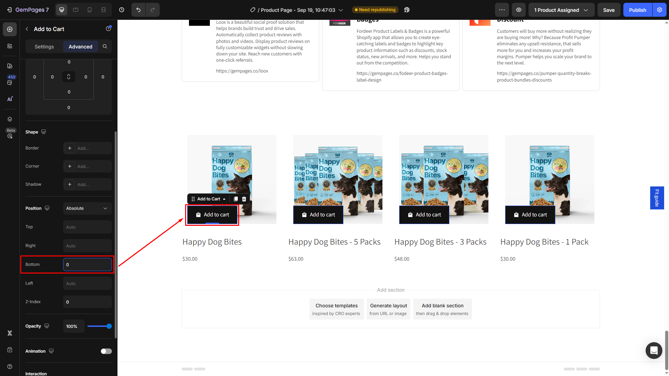This screenshot has width=669, height=376.
Task: Open the Position type dropdown
Action: pos(87,208)
